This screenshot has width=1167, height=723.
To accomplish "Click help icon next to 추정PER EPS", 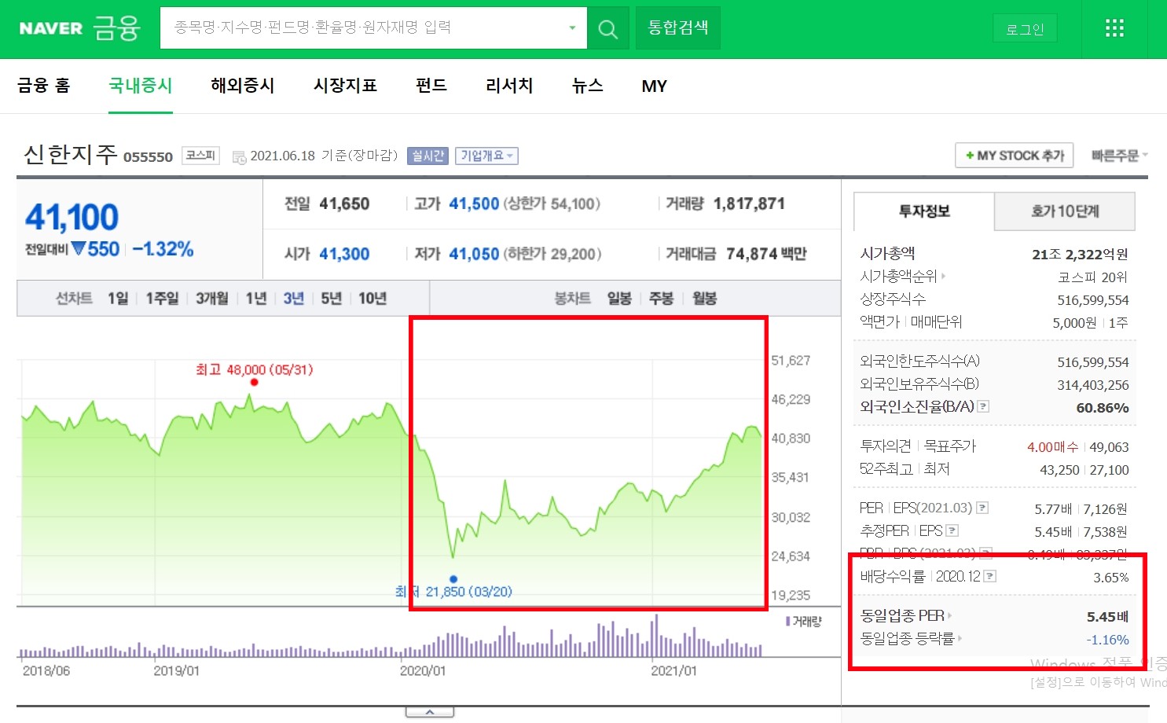I will pos(952,530).
